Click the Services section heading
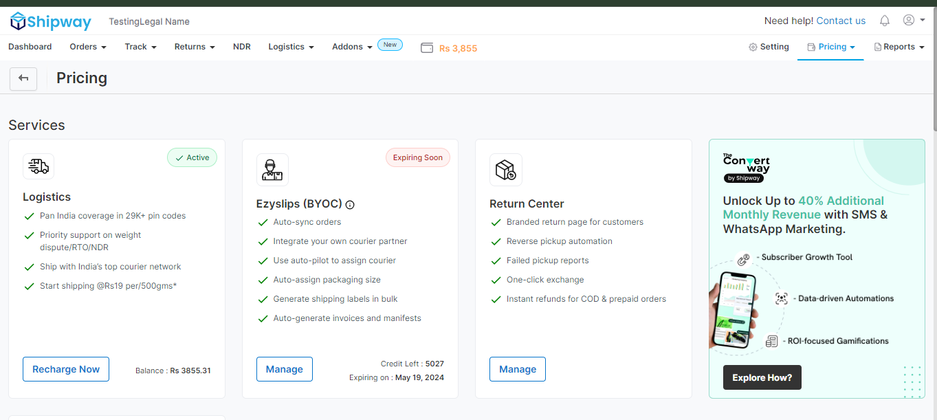 [36, 125]
